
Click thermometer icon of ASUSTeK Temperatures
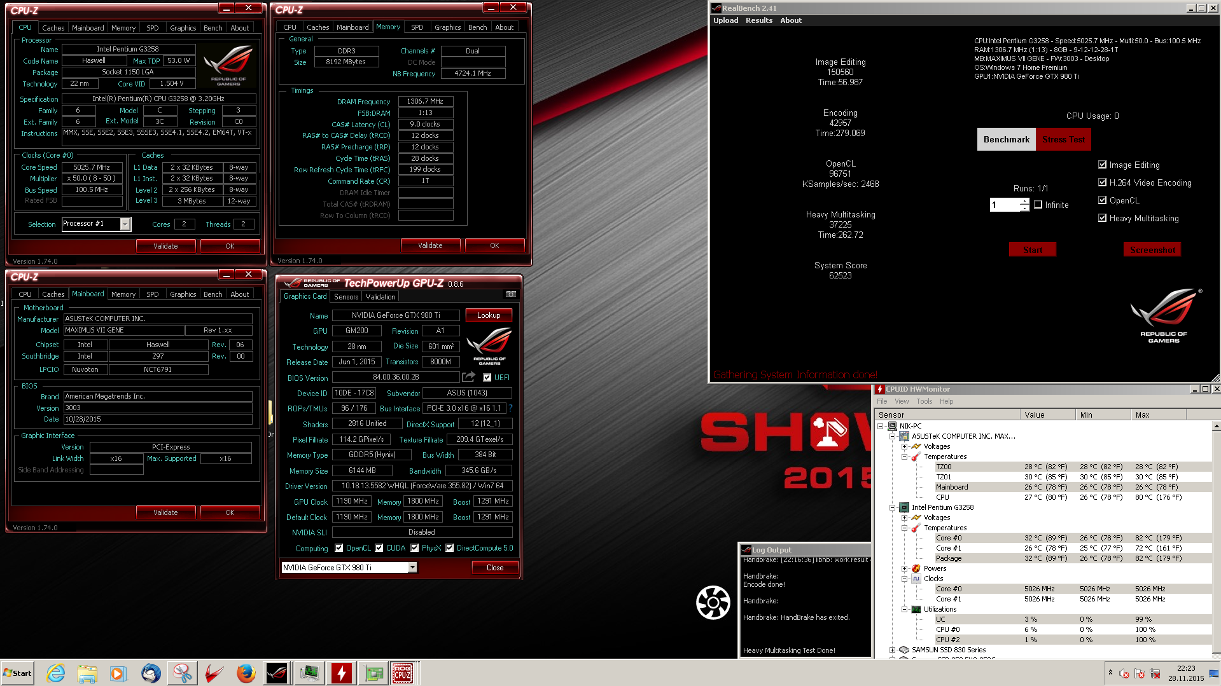click(x=916, y=456)
